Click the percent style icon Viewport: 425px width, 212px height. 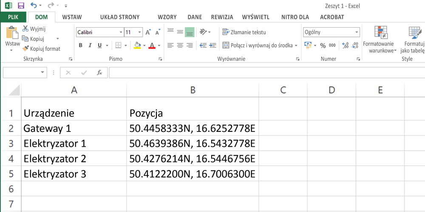click(323, 45)
